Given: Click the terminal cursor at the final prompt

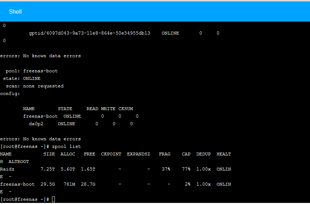Looking at the screenshot, I should click(x=53, y=199).
